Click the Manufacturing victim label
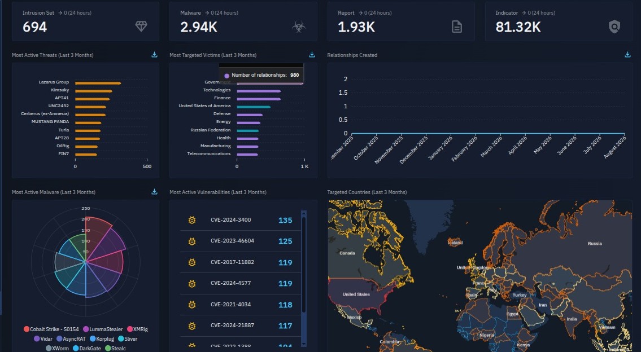641x352 pixels. click(215, 146)
